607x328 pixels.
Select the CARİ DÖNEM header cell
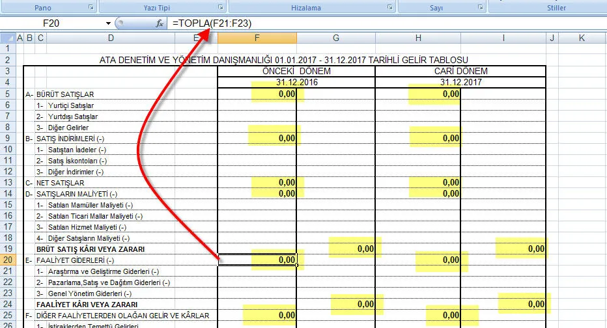pos(460,71)
